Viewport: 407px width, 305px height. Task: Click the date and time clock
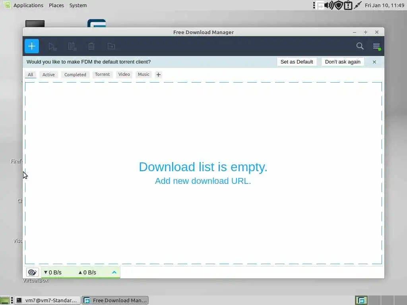tap(384, 6)
